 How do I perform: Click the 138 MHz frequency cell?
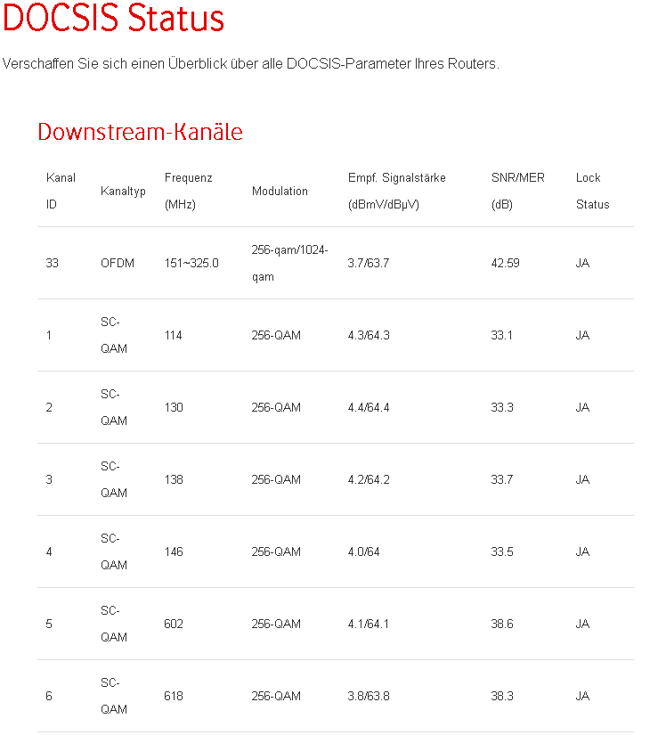click(174, 479)
